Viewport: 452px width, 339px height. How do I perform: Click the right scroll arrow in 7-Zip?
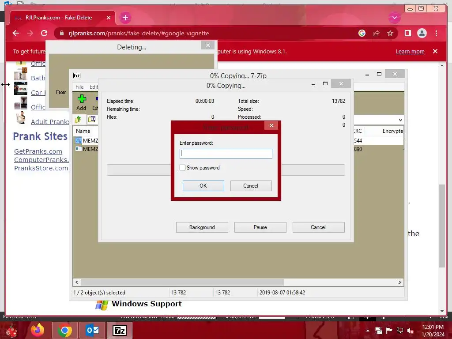400,282
